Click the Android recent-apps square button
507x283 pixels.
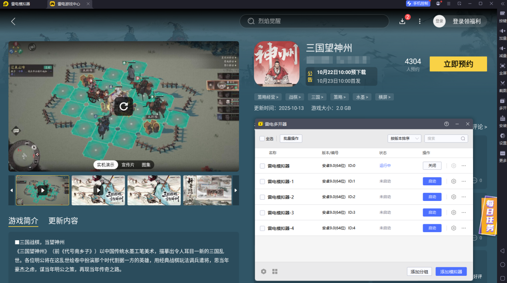[x=503, y=278]
